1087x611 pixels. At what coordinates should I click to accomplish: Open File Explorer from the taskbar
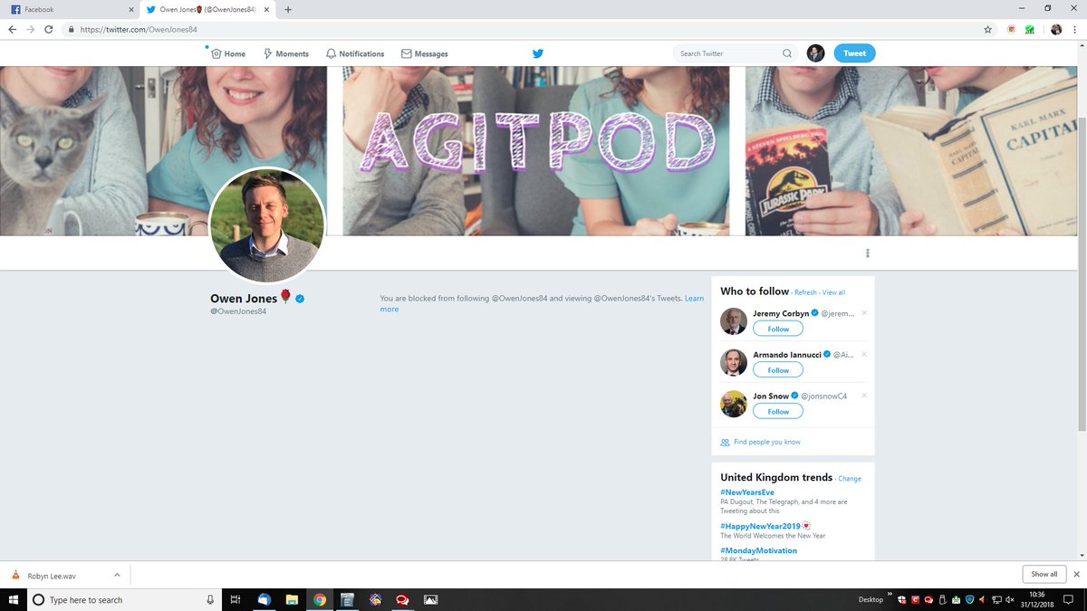[292, 599]
